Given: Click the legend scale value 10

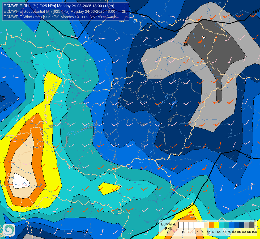Looking at the screenshot, I should coord(184,232).
